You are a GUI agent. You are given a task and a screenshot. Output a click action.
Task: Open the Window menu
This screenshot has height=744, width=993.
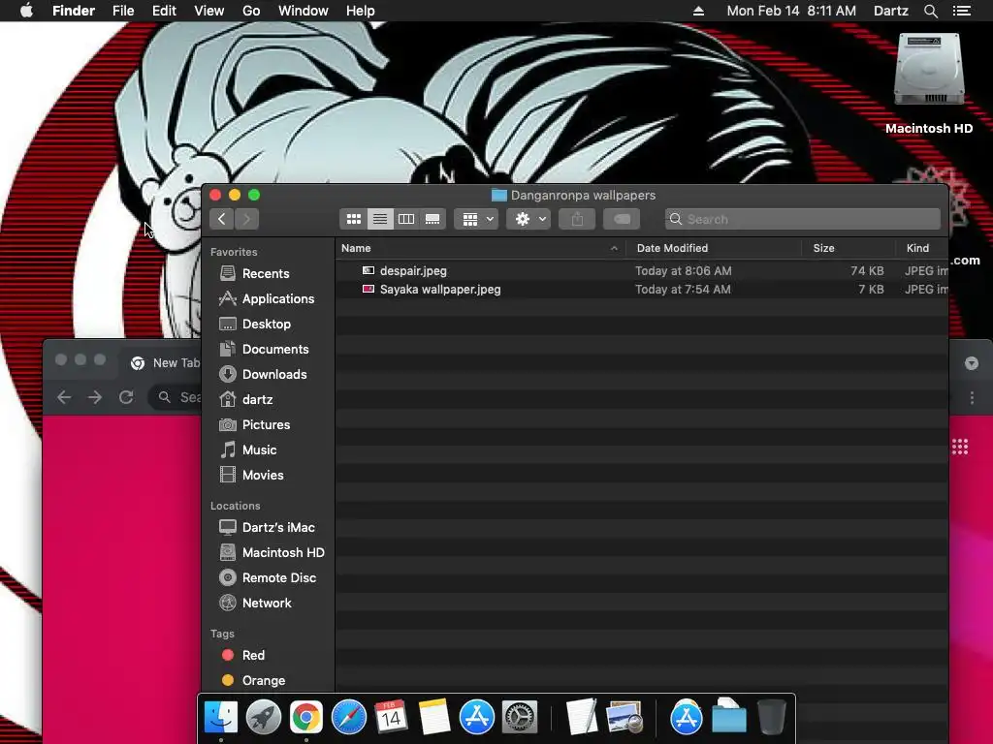(x=304, y=11)
